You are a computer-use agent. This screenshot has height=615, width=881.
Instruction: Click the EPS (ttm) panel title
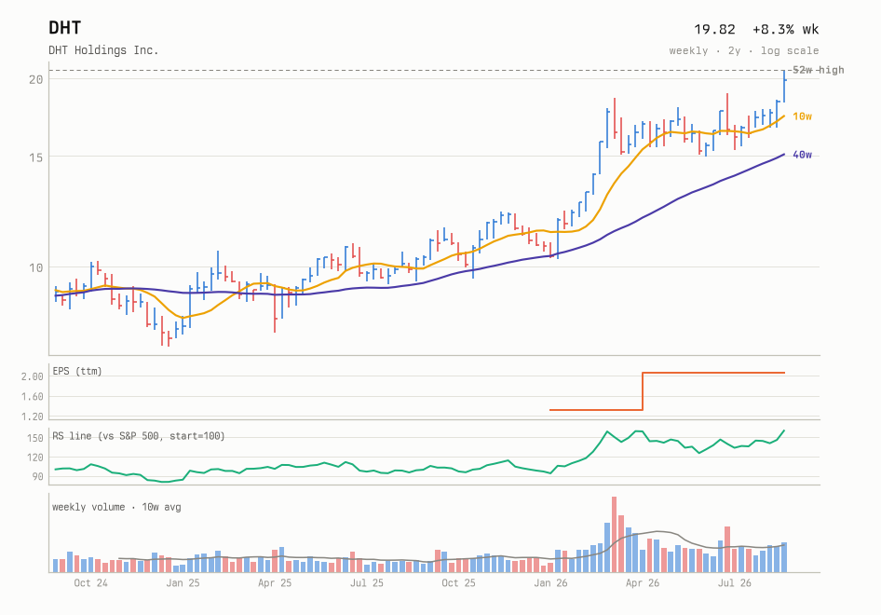click(x=77, y=371)
